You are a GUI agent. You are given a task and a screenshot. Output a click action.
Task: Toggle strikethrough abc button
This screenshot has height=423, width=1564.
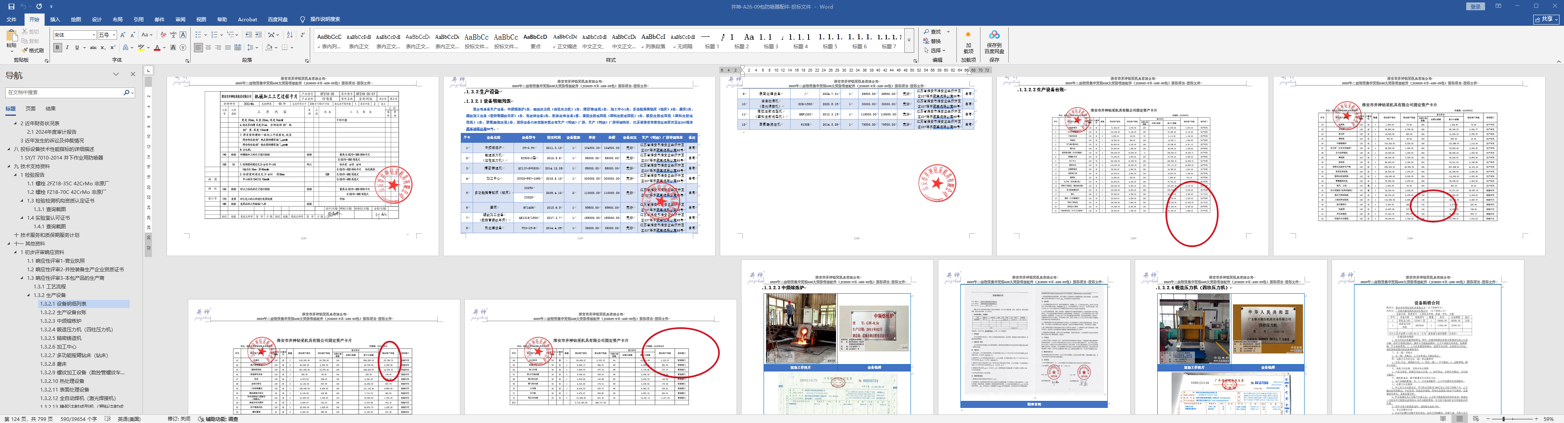pos(93,47)
